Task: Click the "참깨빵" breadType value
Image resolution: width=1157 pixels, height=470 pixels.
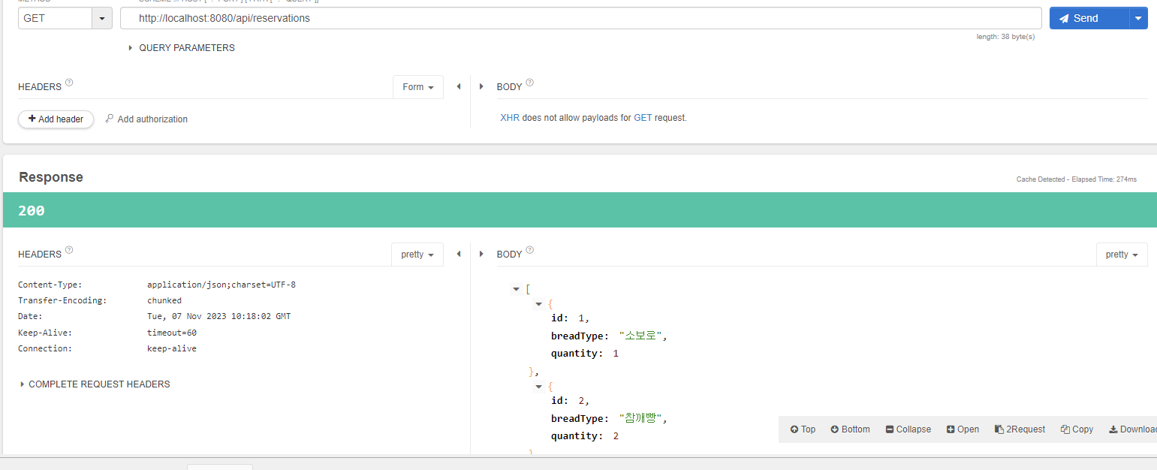Action: (639, 418)
